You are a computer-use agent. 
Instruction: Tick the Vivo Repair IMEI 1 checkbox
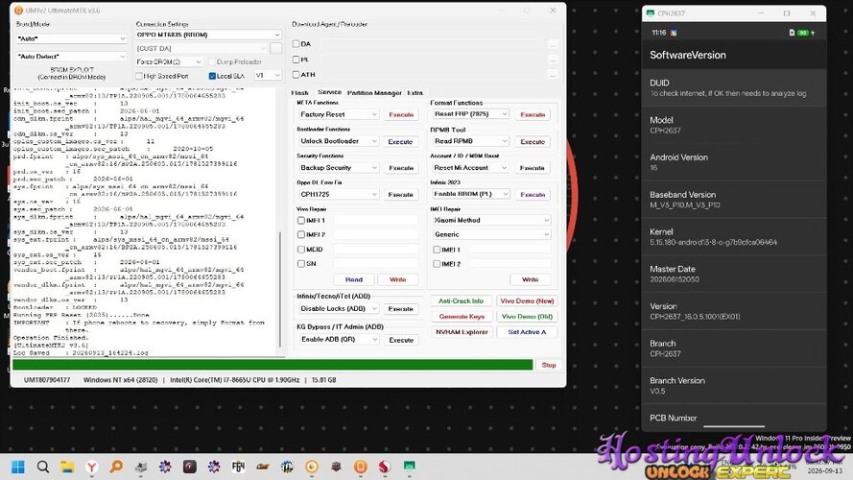[x=301, y=221]
